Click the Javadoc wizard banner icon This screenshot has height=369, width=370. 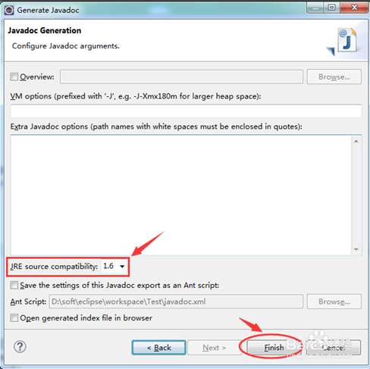click(x=343, y=42)
